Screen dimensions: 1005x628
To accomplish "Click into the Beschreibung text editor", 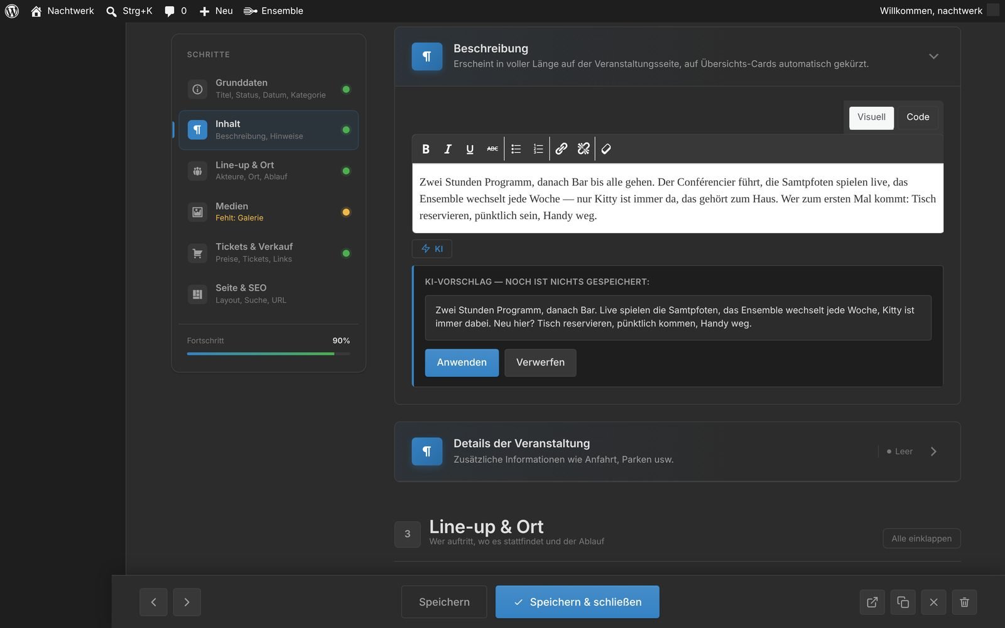I will [678, 198].
